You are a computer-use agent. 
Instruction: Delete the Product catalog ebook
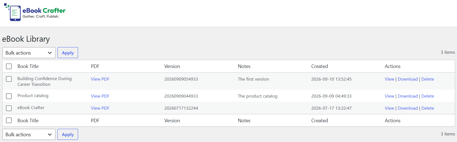(428, 96)
